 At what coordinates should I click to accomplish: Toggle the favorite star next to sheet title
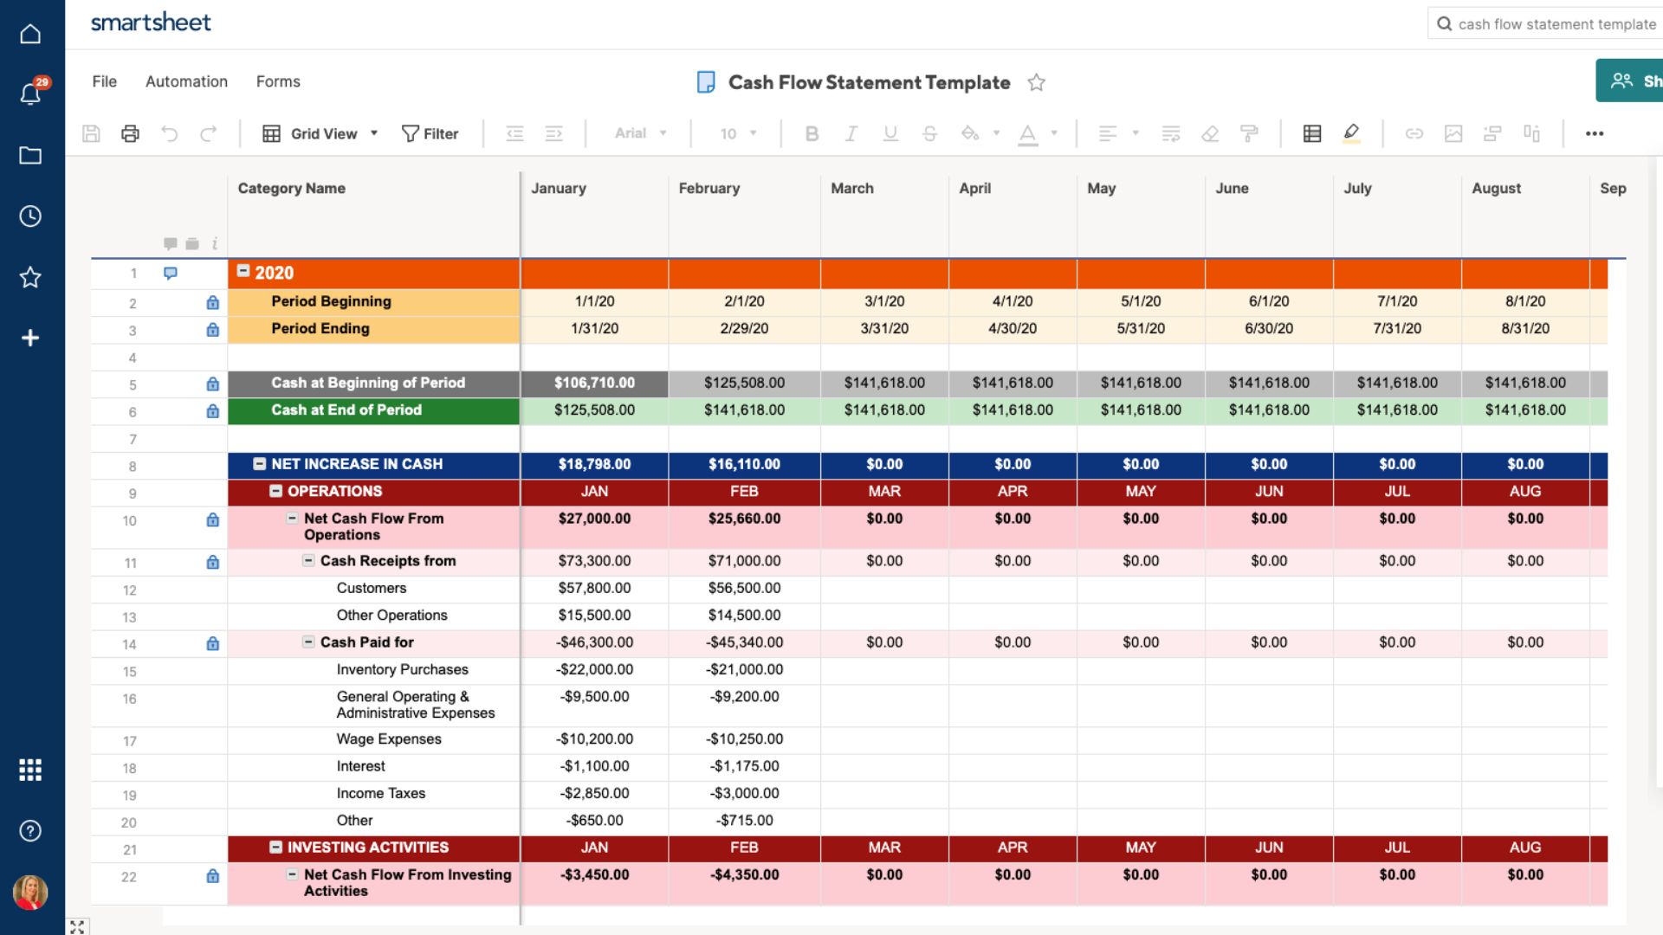1036,82
